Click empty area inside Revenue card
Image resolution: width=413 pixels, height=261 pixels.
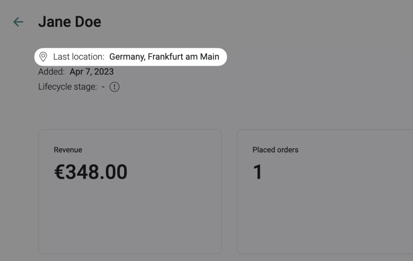coord(130,218)
